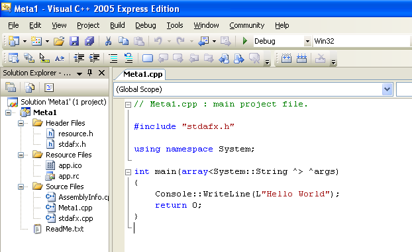Click the Win32 platform combo box
The height and width of the screenshot is (252, 412).
pos(362,41)
